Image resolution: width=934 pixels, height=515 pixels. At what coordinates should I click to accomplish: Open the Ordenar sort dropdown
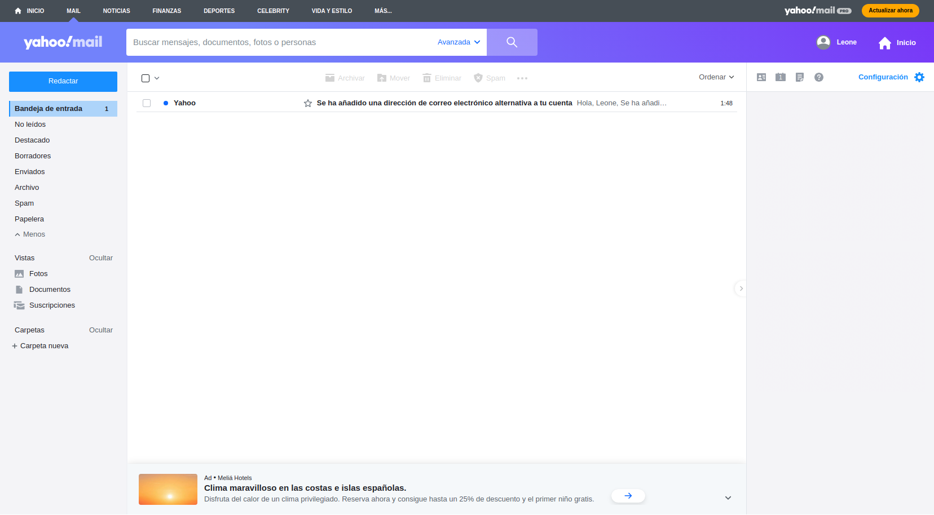[716, 77]
